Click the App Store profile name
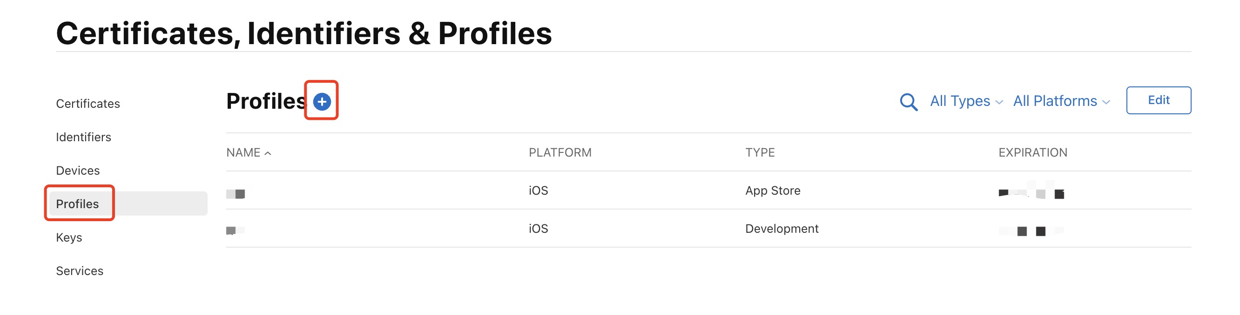The height and width of the screenshot is (315, 1240). coord(236,194)
